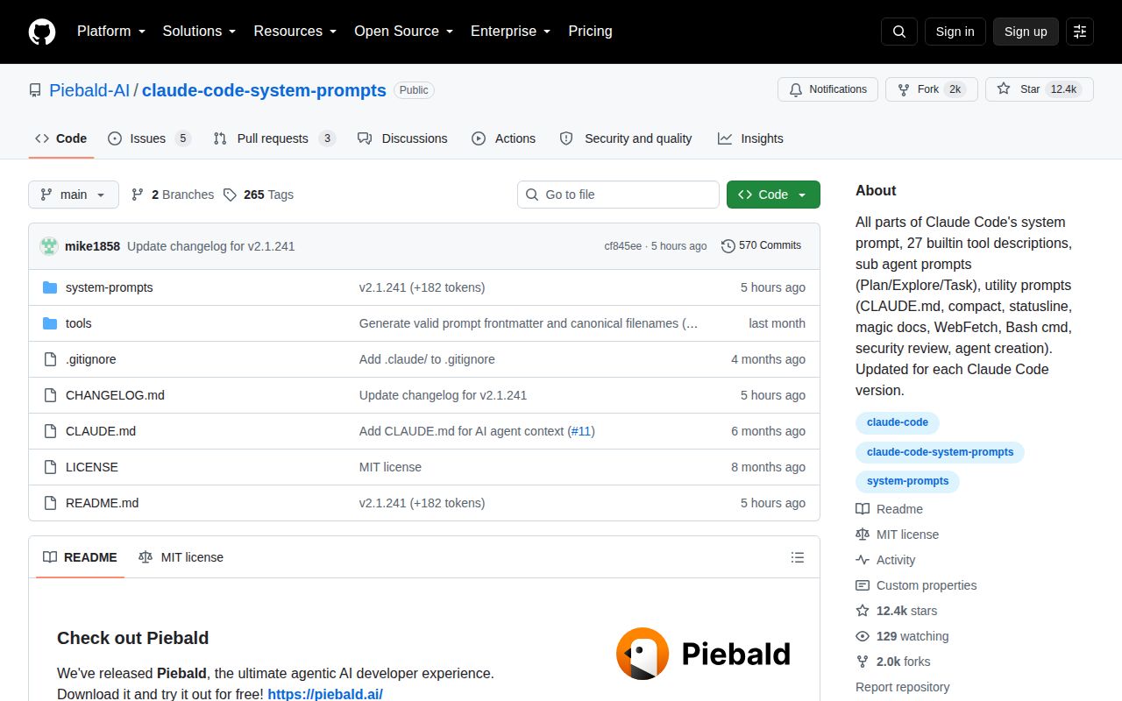
Task: Open the Issues tab
Action: (x=149, y=138)
